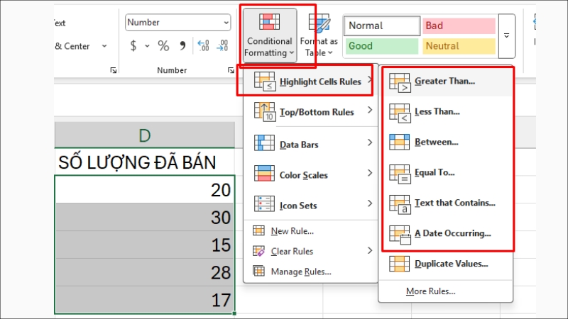Open the Format as Table gallery
The image size is (568, 319).
(x=319, y=37)
